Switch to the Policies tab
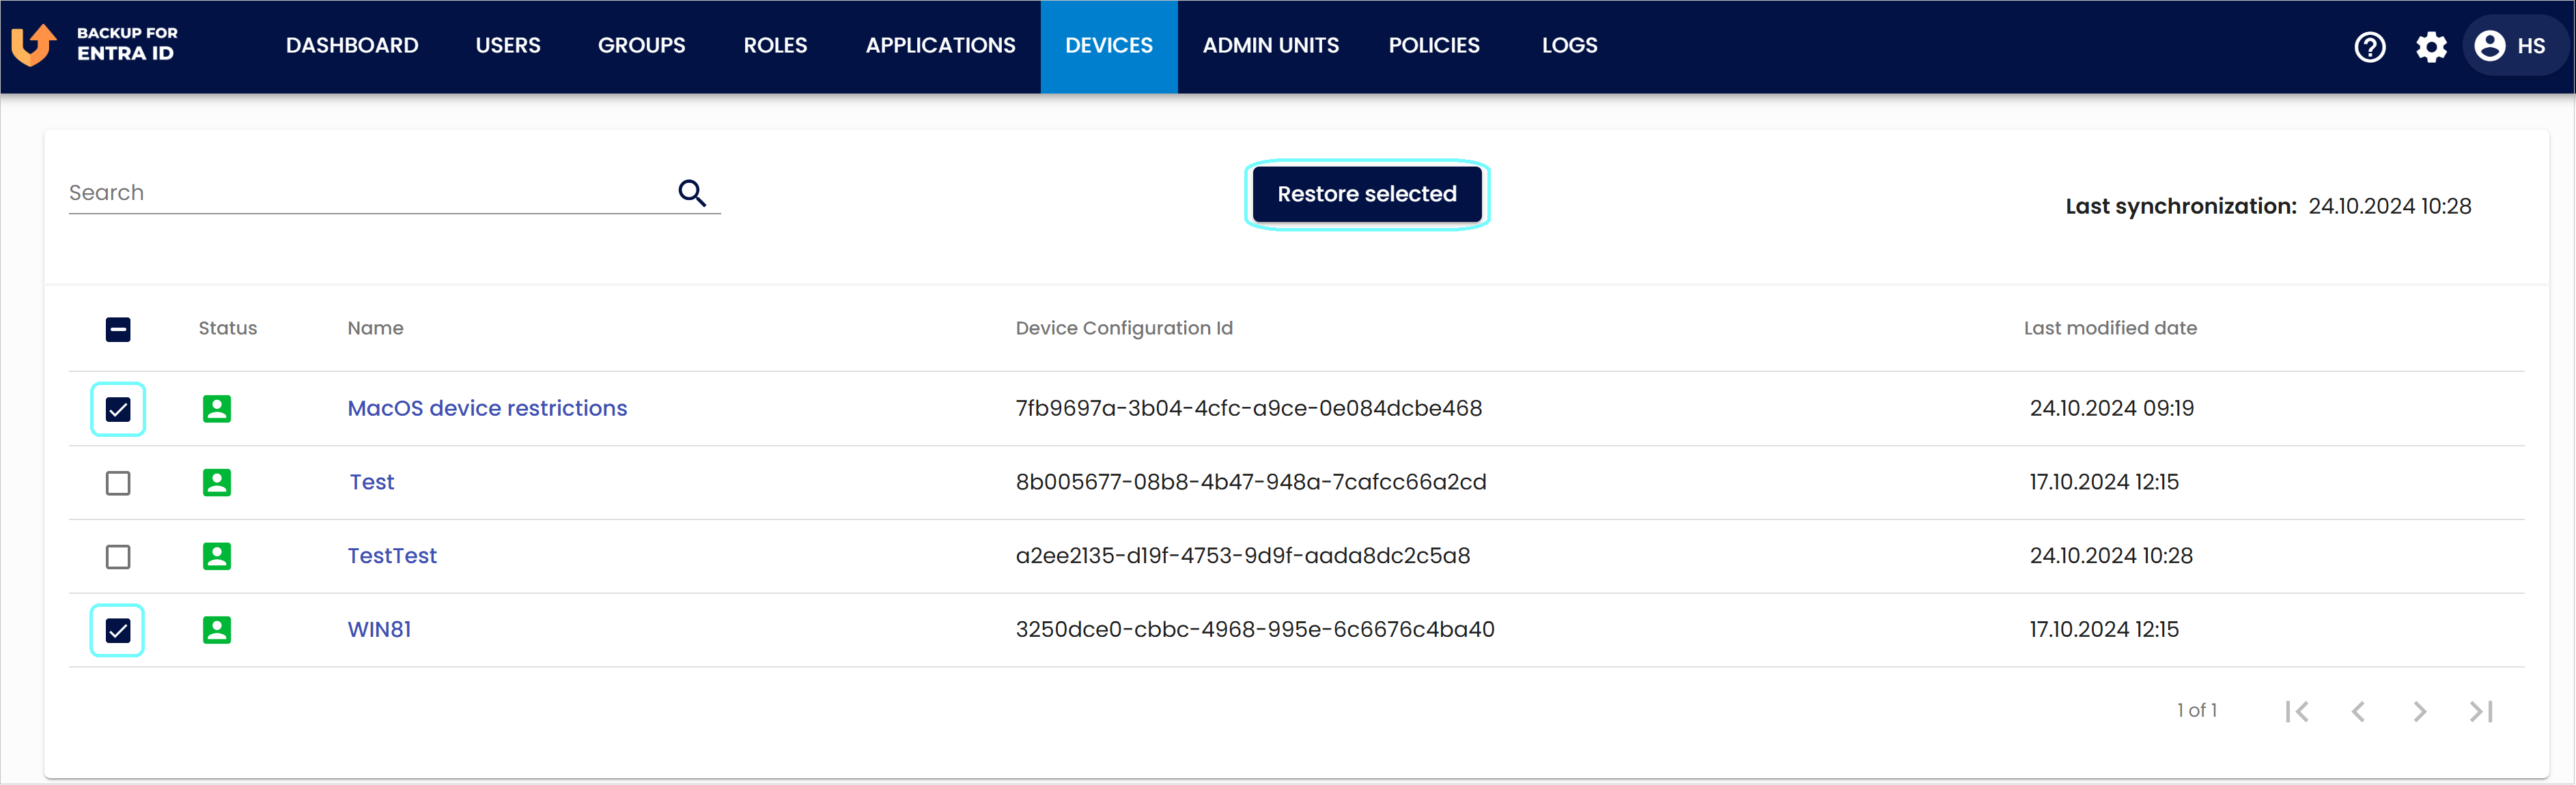This screenshot has height=785, width=2576. [1434, 46]
